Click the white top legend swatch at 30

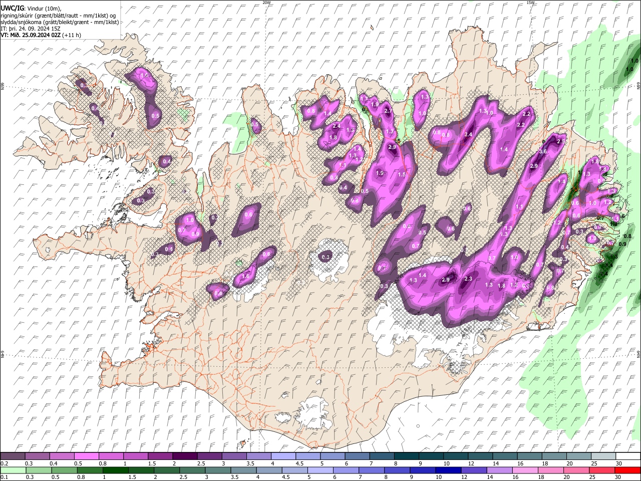(x=627, y=456)
